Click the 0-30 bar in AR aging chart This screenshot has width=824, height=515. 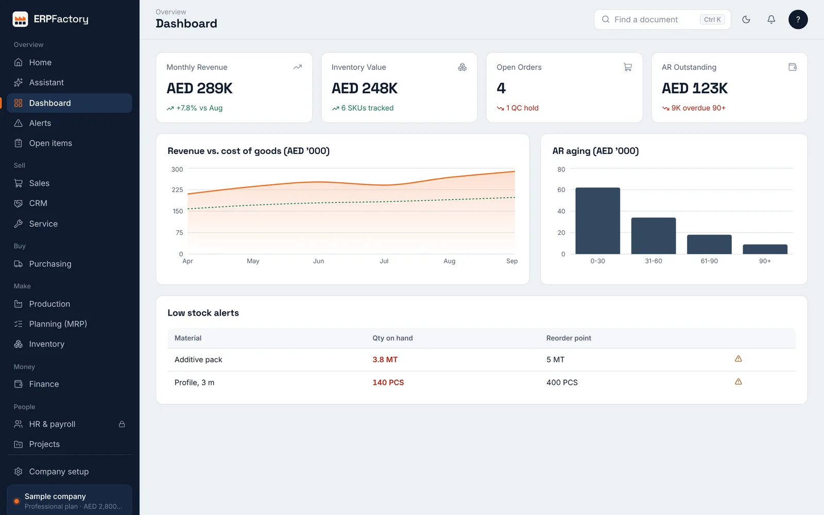[597, 221]
